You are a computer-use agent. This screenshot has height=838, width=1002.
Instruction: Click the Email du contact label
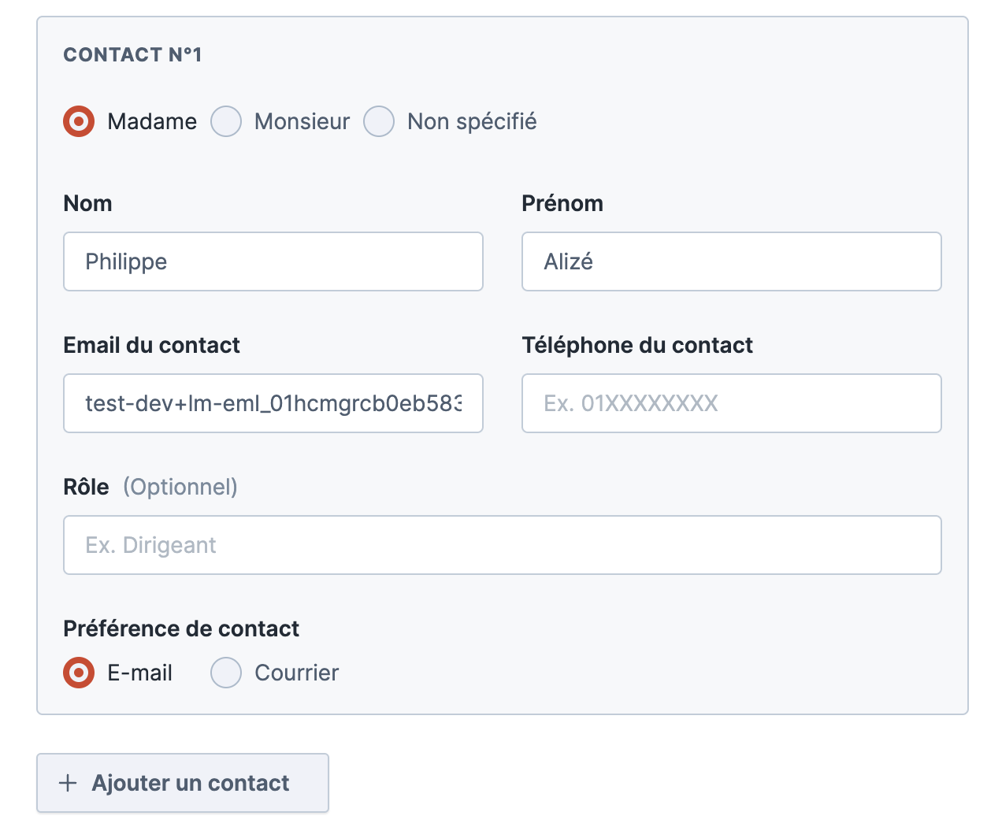point(151,345)
